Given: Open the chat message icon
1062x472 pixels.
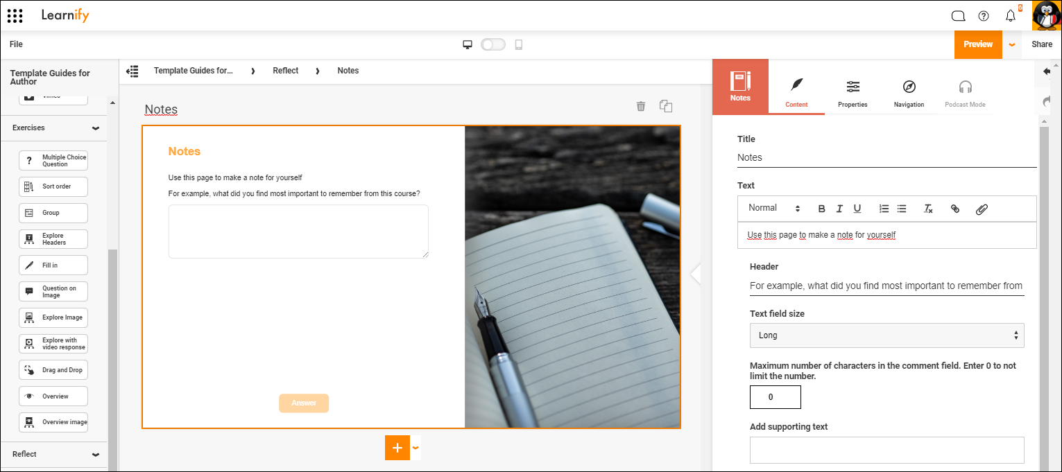Looking at the screenshot, I should [958, 16].
